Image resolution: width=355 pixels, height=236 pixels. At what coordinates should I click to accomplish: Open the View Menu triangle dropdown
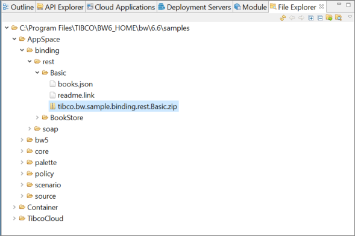350,17
